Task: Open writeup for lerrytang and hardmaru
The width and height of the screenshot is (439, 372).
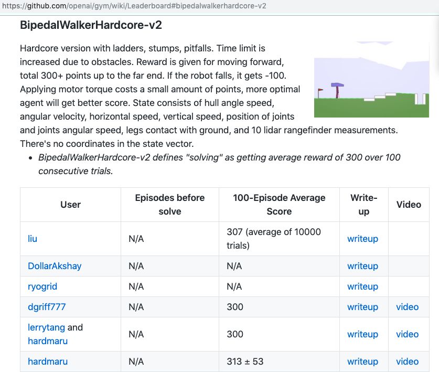Action: click(362, 334)
